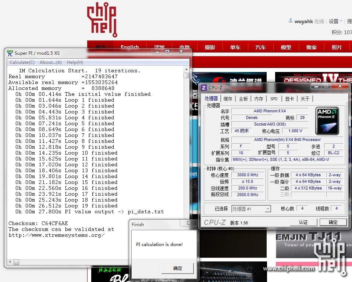Click the wuyahk username link
This screenshot has width=352, height=282.
303,21
